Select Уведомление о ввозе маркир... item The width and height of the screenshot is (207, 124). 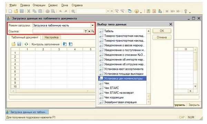pyautogui.click(x=122, y=45)
